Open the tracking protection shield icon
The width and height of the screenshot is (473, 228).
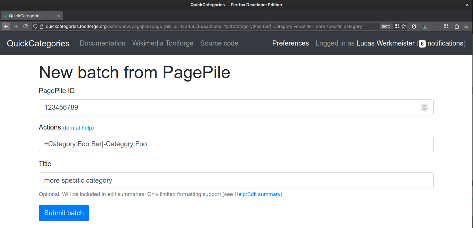tap(35, 26)
